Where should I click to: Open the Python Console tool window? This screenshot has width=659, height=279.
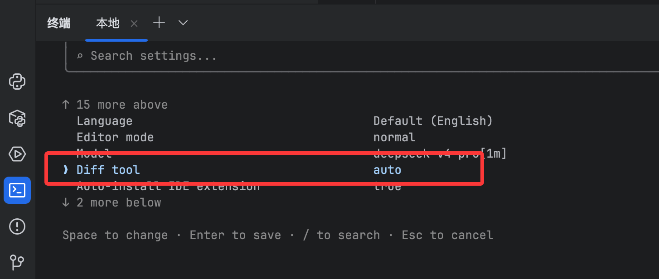[17, 82]
